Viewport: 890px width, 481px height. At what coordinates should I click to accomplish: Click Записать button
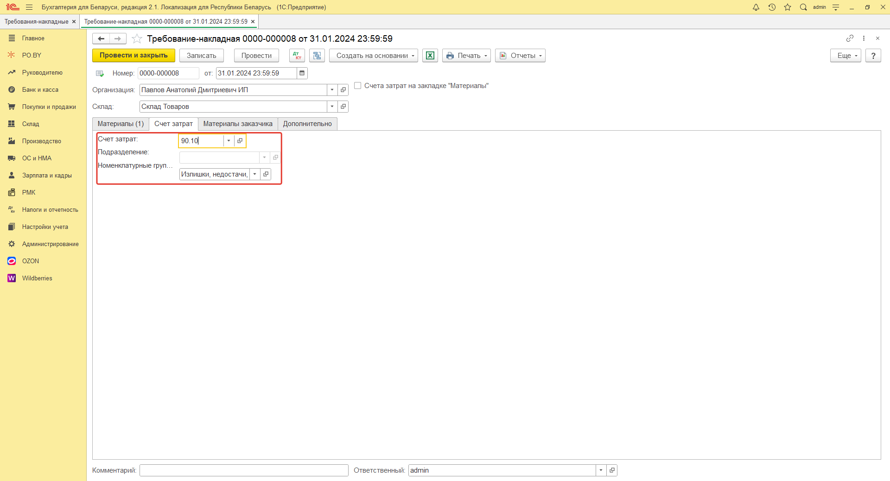tap(202, 56)
